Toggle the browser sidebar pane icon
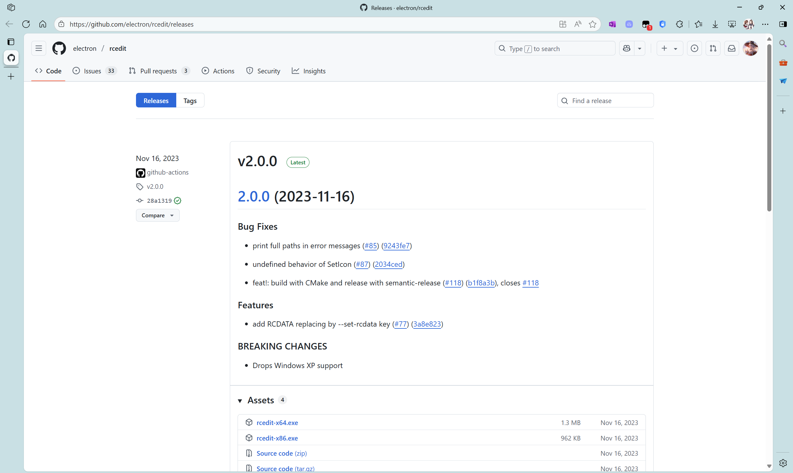Screen dimensions: 793x473 783,24
